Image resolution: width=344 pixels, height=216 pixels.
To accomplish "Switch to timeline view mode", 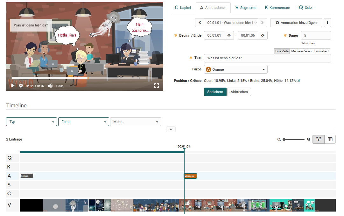I will point(318,139).
